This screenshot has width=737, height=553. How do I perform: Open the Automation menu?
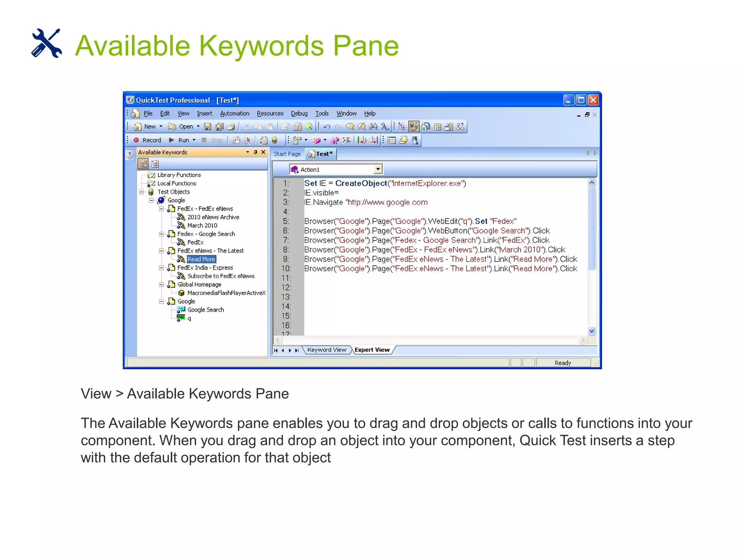pyautogui.click(x=235, y=113)
